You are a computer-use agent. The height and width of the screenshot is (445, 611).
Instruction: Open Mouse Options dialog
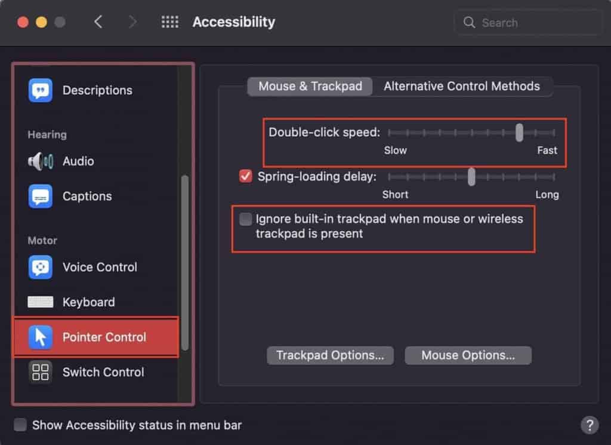click(468, 355)
